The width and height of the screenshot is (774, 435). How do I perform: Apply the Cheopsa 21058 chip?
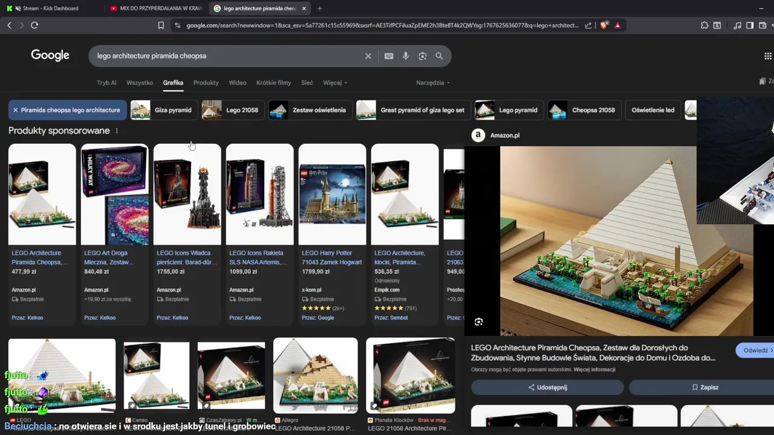[x=584, y=110]
